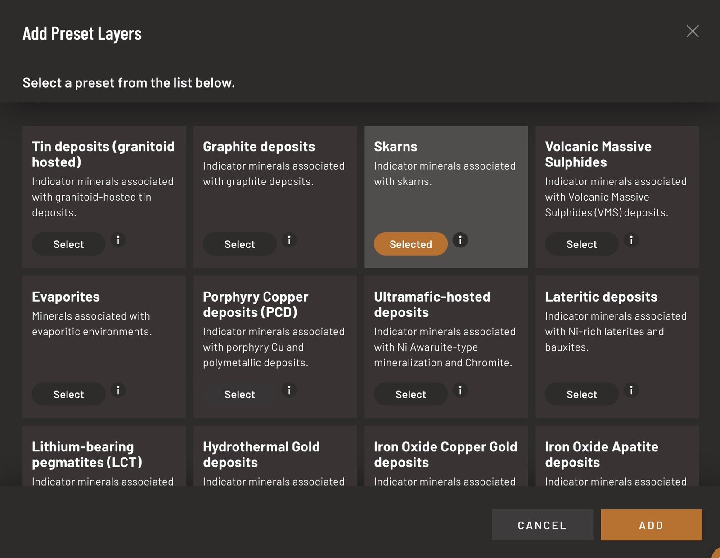
Task: Click the Hydrothermal Gold deposits title
Action: pyautogui.click(x=261, y=454)
